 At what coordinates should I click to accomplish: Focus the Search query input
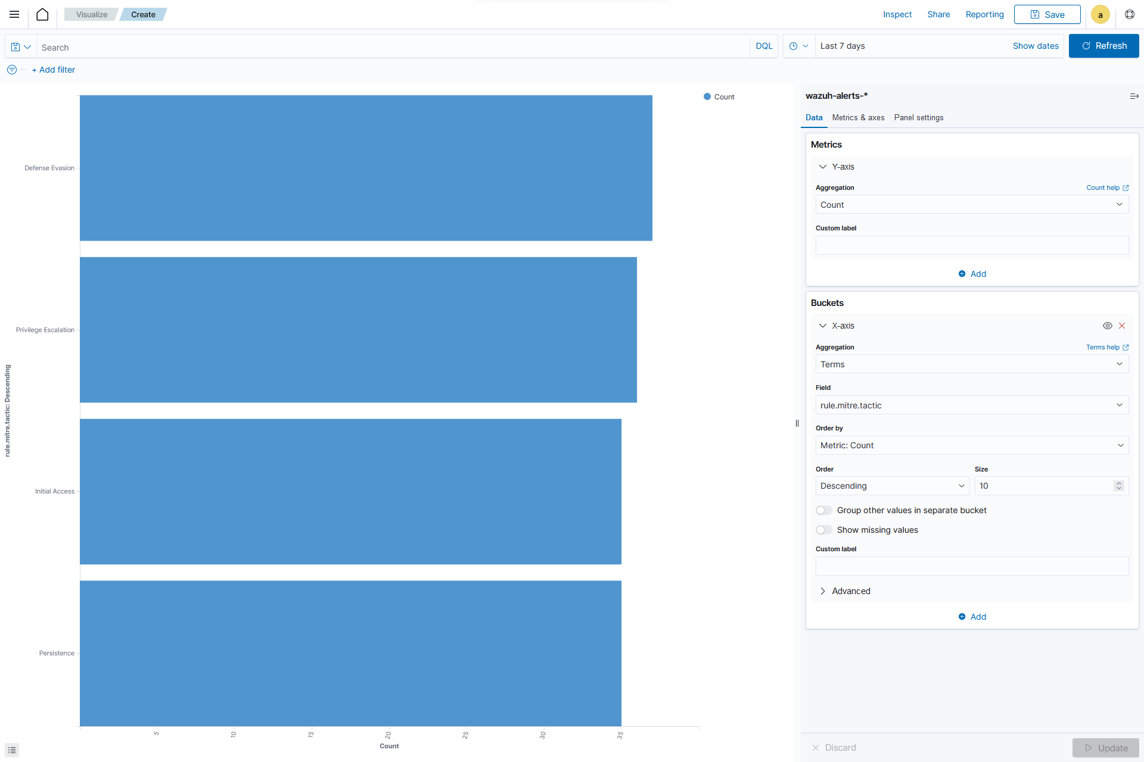(393, 47)
